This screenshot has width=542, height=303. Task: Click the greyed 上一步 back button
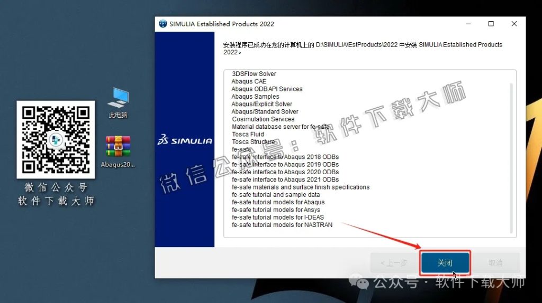pos(394,263)
